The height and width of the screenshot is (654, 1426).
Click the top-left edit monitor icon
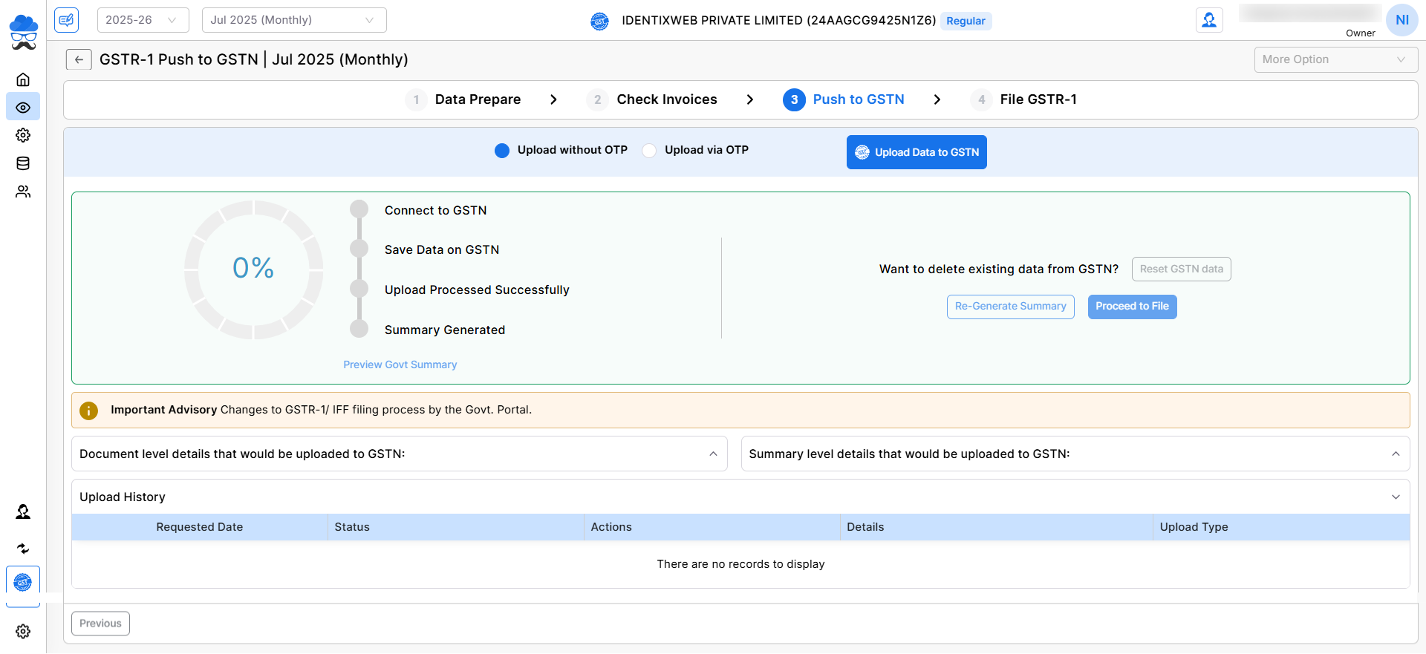click(67, 20)
